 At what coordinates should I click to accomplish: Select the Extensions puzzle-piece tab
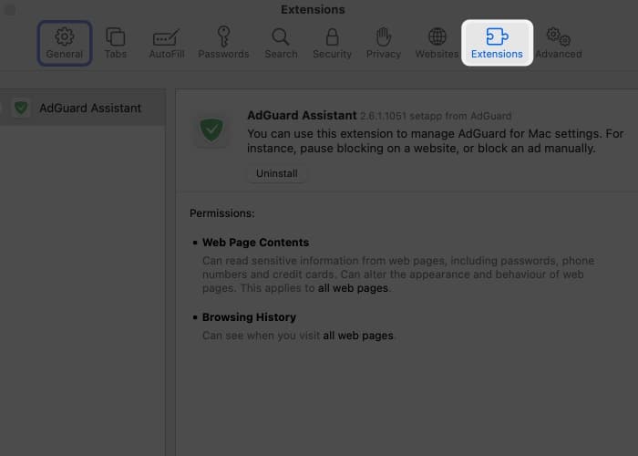(x=497, y=43)
